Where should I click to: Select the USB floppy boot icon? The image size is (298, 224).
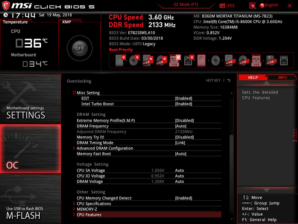tap(270, 61)
